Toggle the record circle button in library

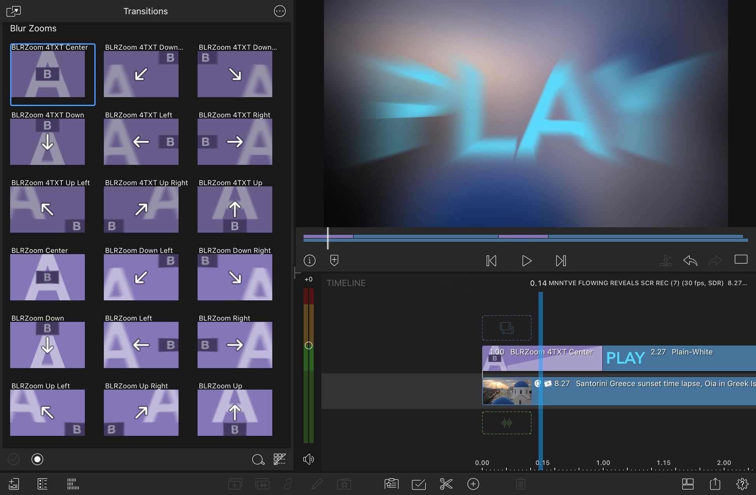click(37, 459)
